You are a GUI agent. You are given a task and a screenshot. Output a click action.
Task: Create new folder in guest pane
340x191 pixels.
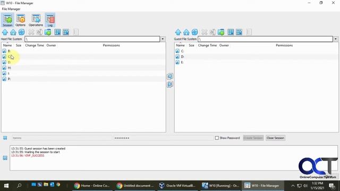(221, 32)
